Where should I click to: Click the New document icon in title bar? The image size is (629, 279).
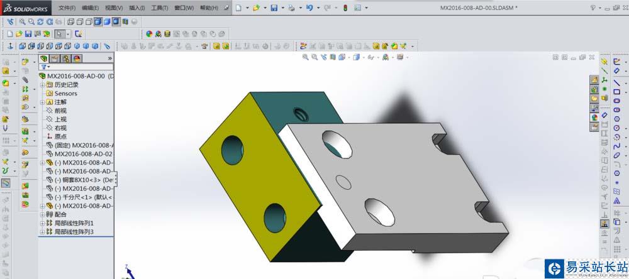[x=238, y=8]
